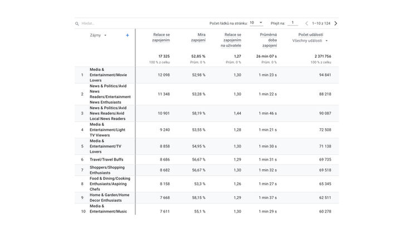415x229 pixels.
Task: Click the cell value 1 min 37 s
Action: pyautogui.click(x=268, y=197)
